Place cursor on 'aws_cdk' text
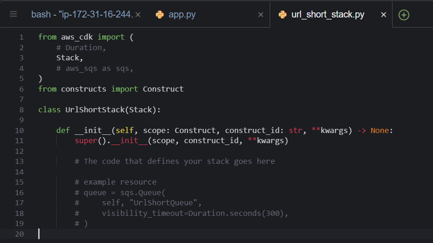The image size is (433, 243). (x=77, y=37)
